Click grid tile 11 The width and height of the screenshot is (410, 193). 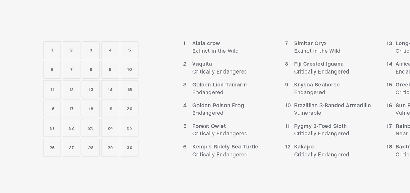point(52,89)
